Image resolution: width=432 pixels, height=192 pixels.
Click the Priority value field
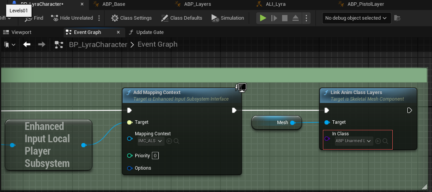[155, 156]
